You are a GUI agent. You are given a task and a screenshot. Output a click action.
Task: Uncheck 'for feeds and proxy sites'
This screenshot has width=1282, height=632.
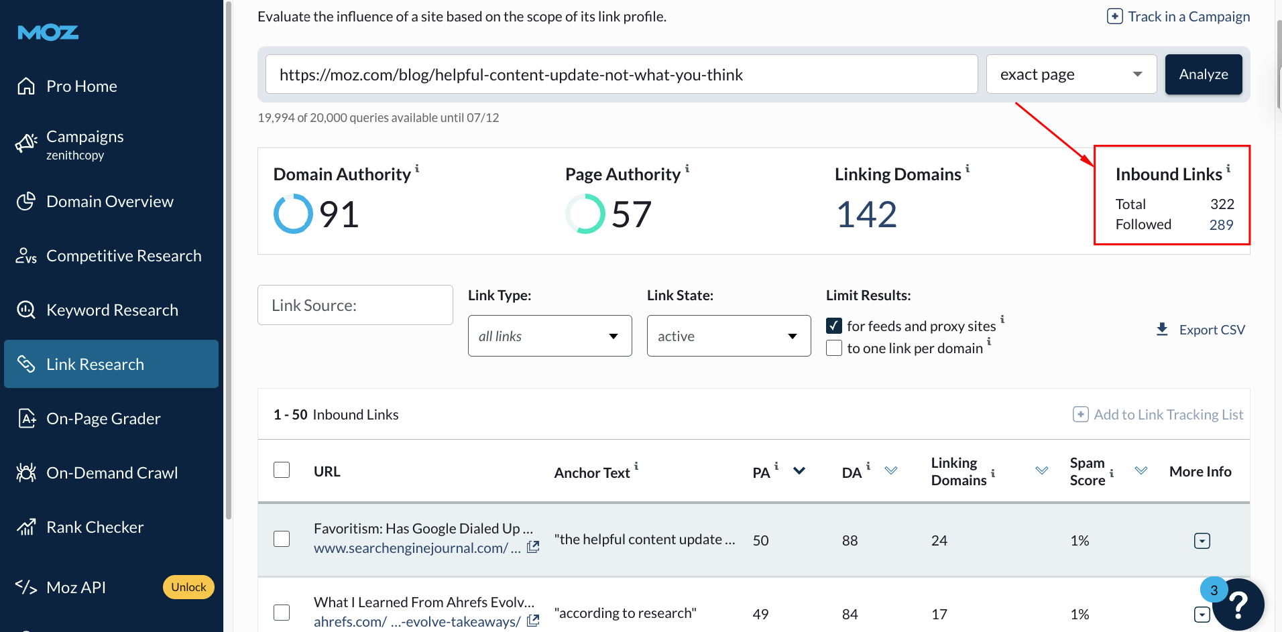pyautogui.click(x=833, y=325)
